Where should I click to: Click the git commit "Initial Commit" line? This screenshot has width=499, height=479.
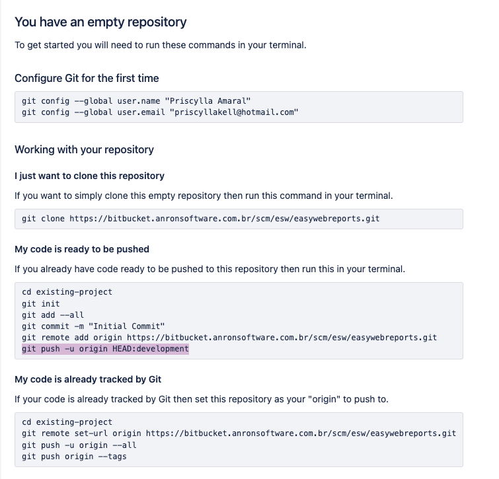click(93, 326)
